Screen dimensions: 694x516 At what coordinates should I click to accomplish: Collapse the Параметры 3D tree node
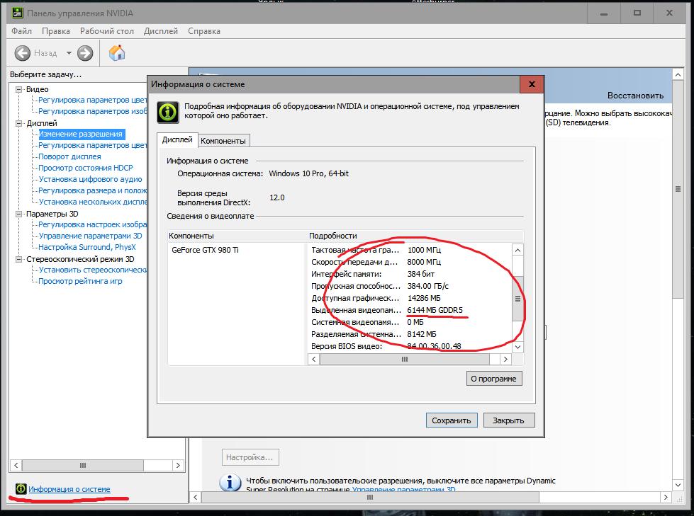tap(19, 214)
